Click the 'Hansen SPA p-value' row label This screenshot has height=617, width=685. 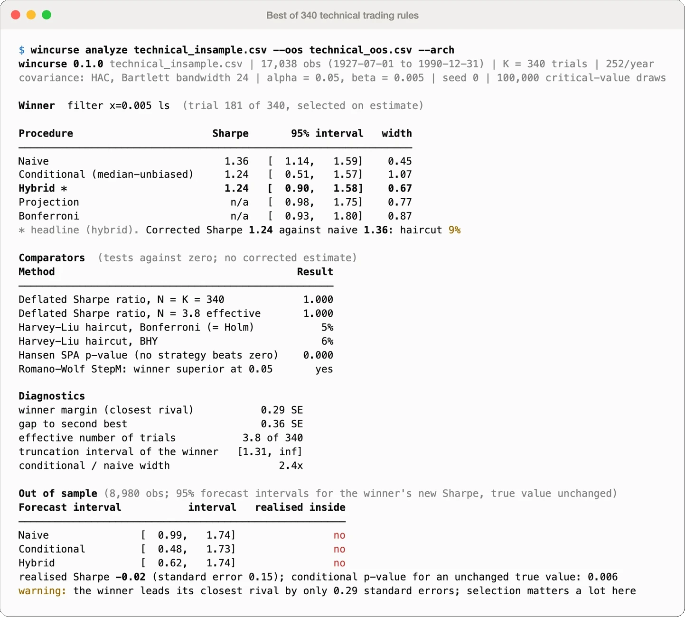(149, 355)
